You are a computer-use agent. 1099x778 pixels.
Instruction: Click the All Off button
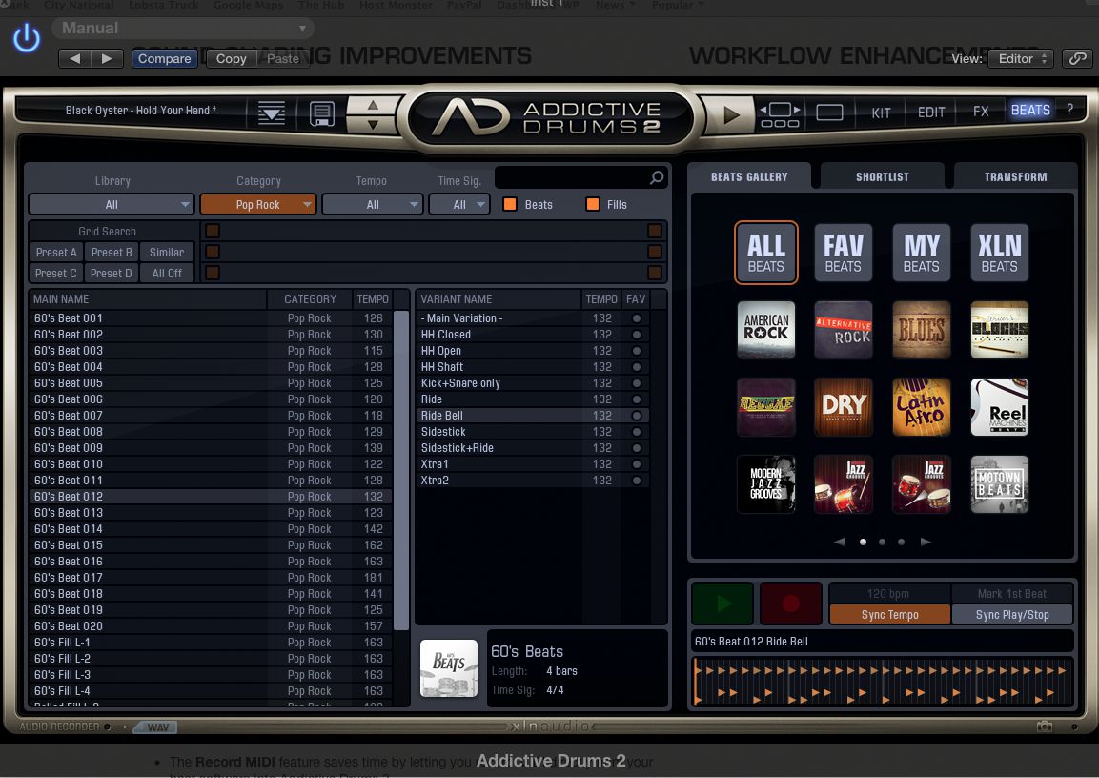coord(167,274)
